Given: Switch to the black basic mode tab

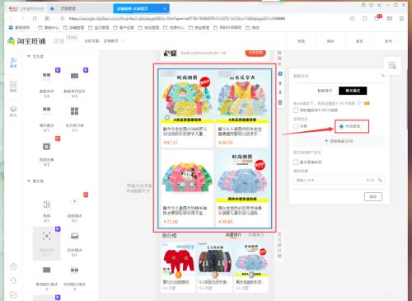Looking at the screenshot, I should (x=353, y=91).
